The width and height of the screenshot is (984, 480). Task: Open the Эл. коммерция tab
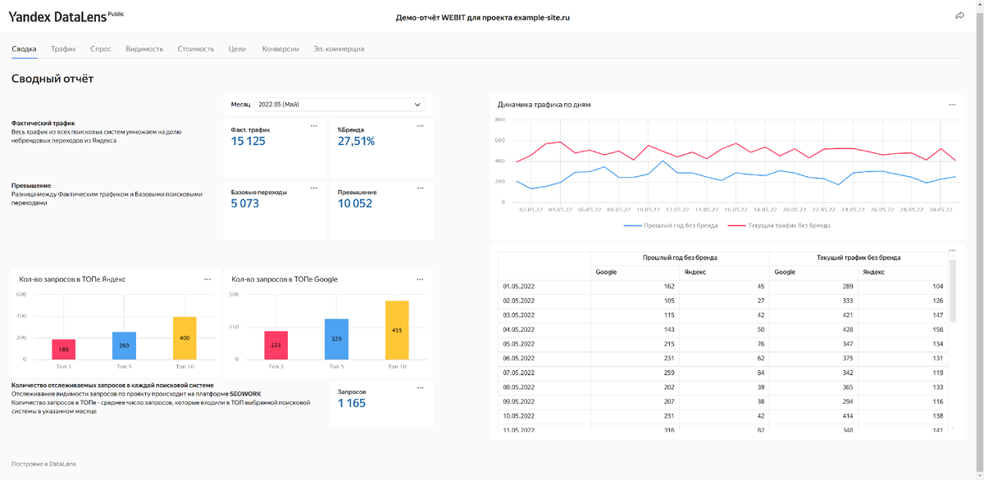[339, 49]
